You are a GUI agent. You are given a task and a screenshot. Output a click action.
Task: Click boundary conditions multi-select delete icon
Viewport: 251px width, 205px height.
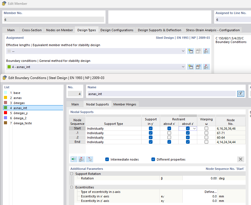tap(207, 67)
